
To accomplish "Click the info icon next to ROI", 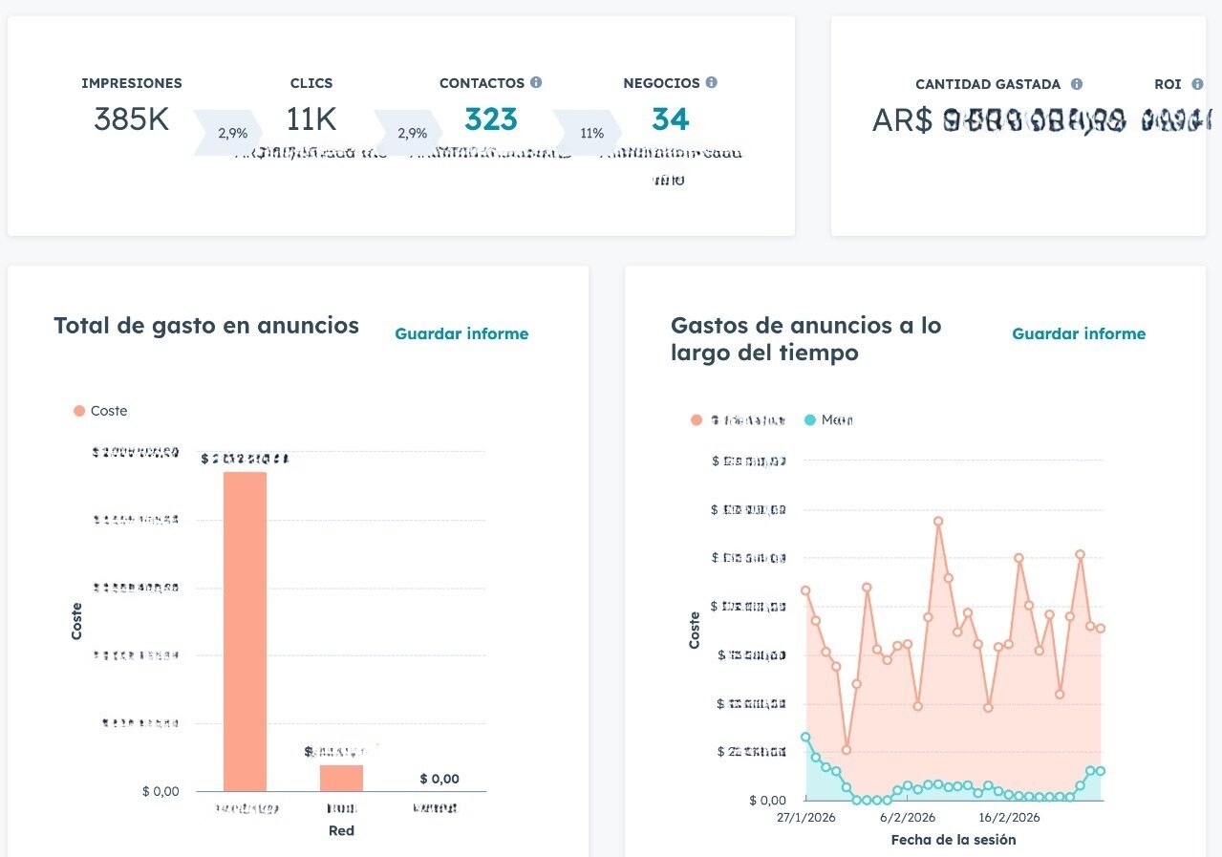I will 1198,84.
